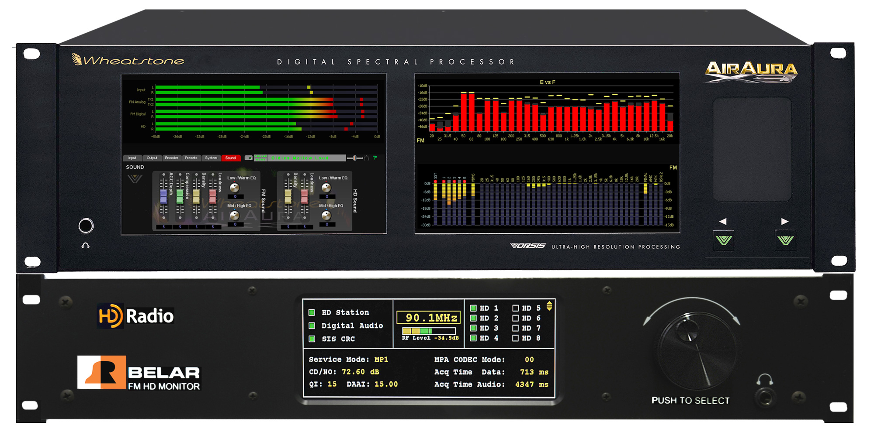This screenshot has height=432, width=874.
Task: Check the HD 1 box
Action: pyautogui.click(x=473, y=308)
